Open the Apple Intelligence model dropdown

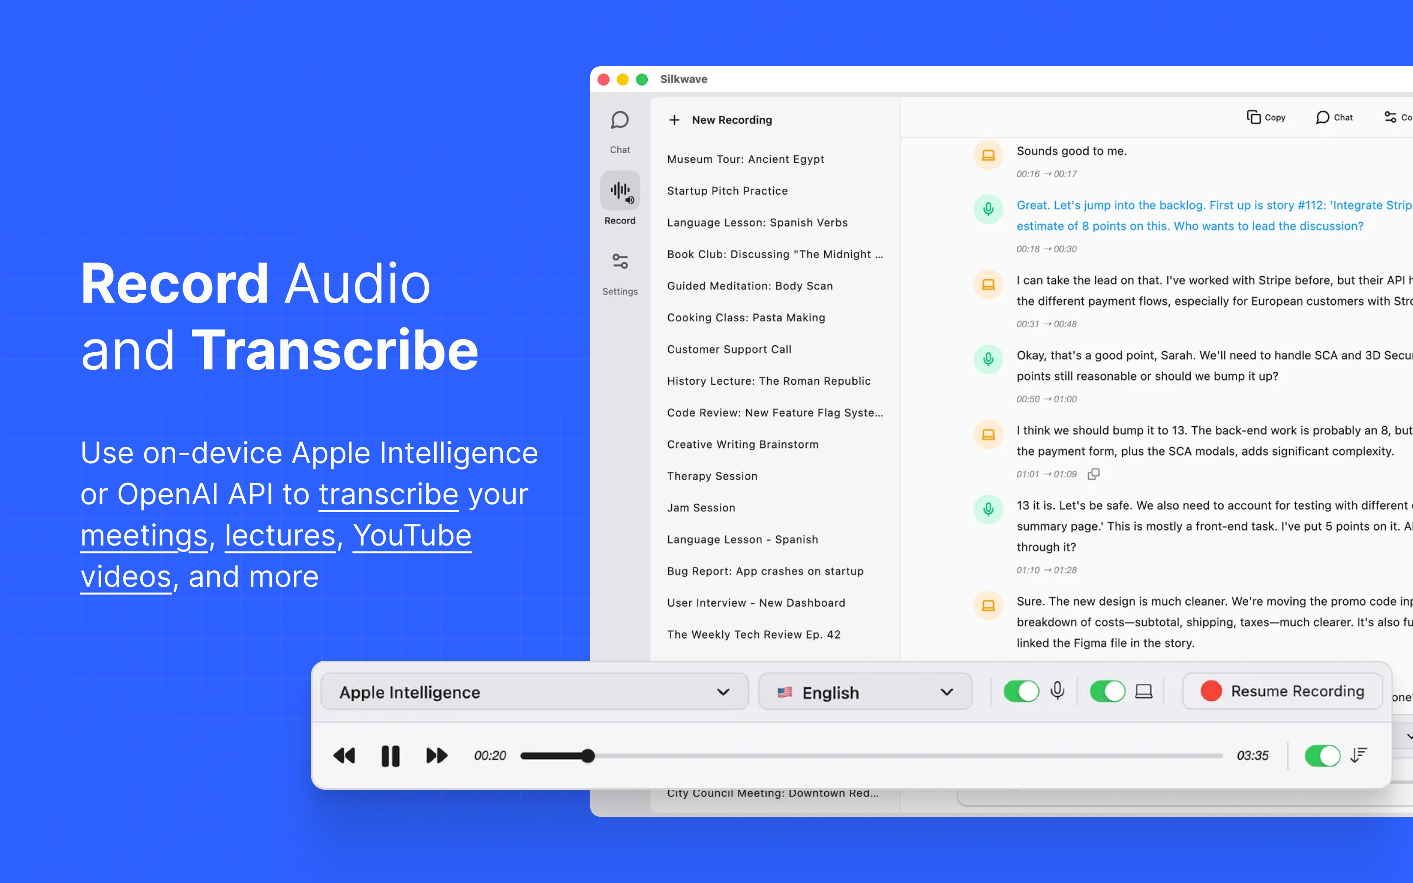[534, 692]
